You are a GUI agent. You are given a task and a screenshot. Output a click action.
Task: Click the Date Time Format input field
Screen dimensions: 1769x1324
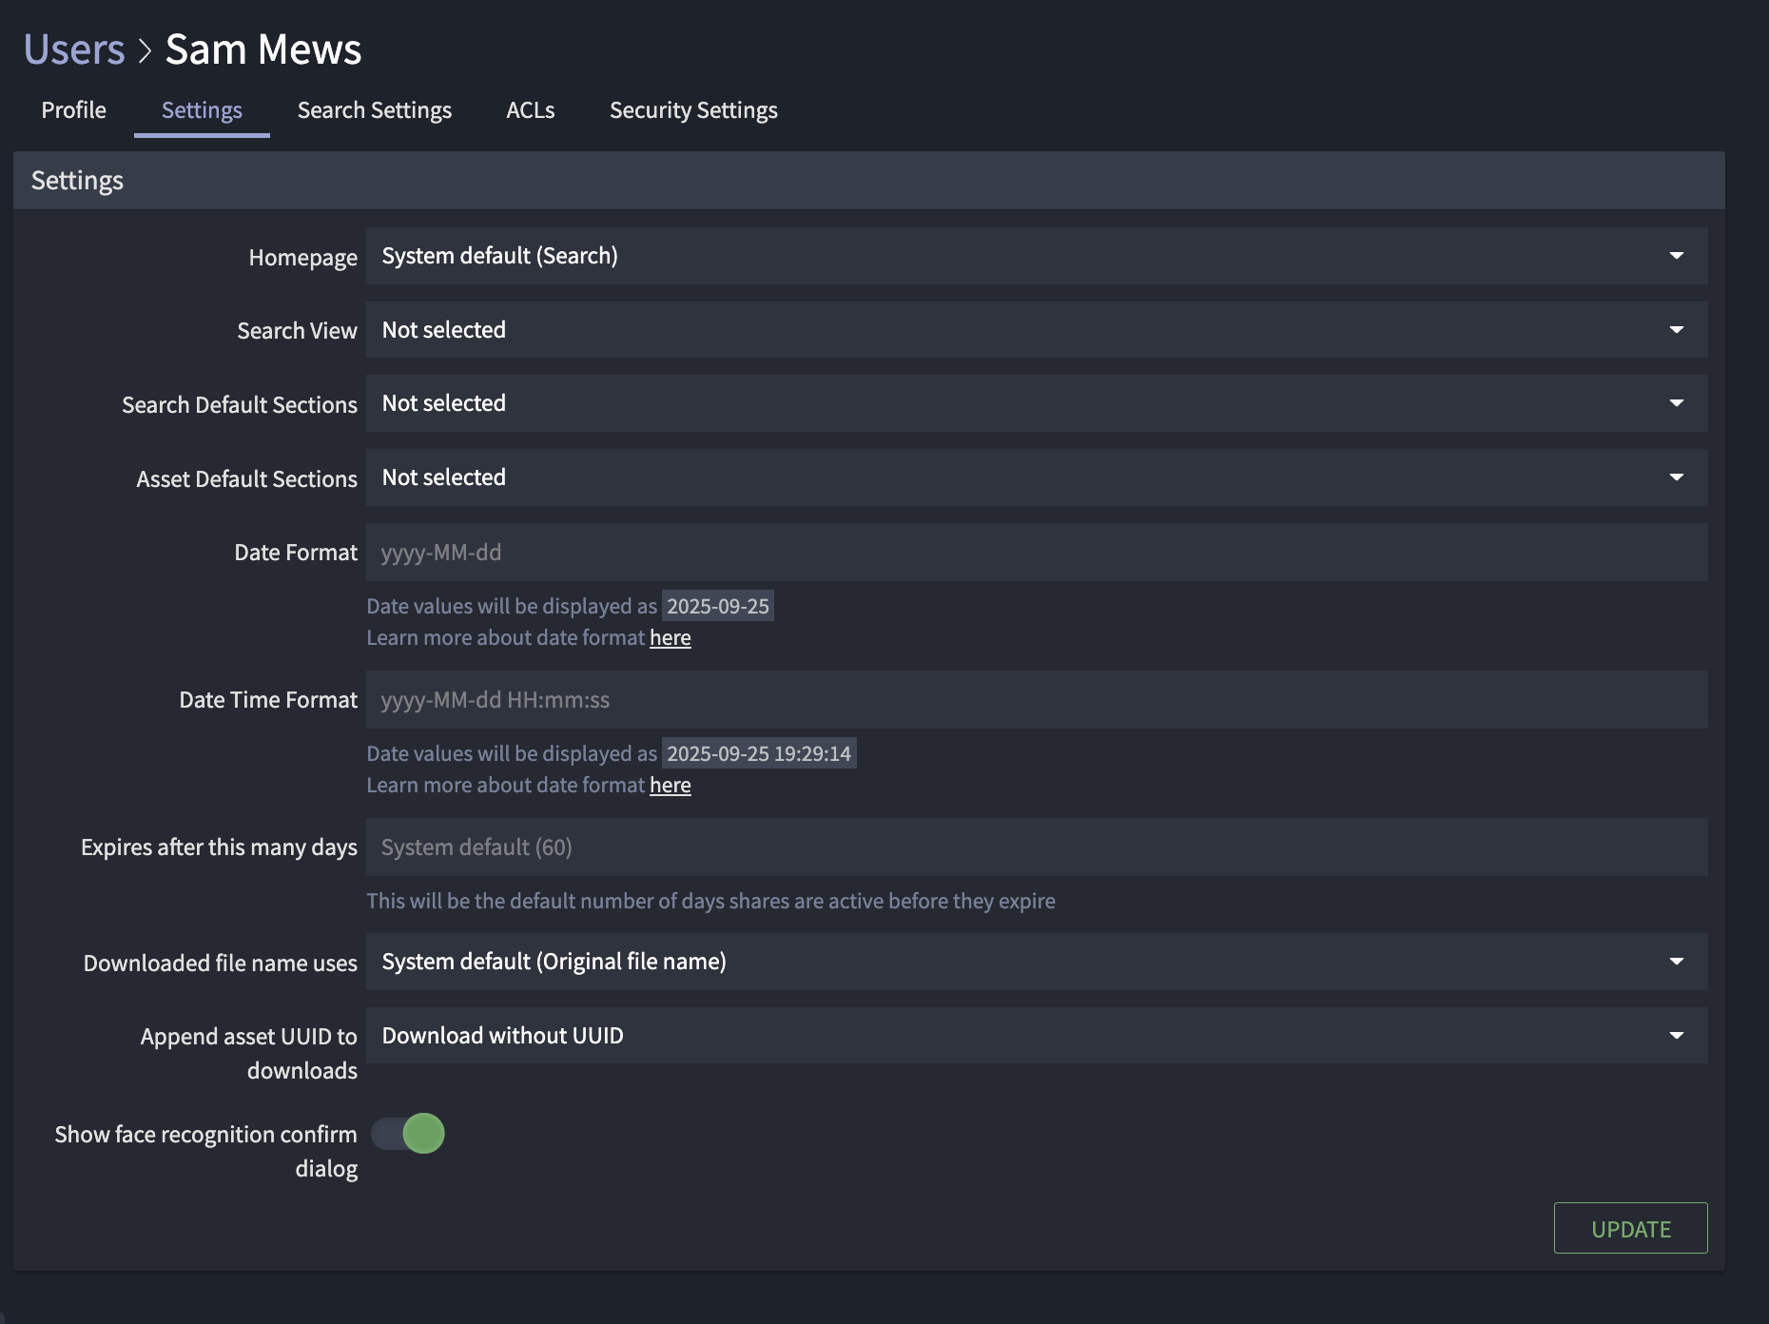(1036, 699)
